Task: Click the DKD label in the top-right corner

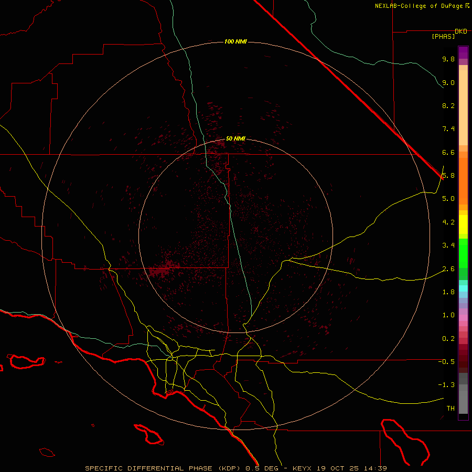Action: [461, 31]
